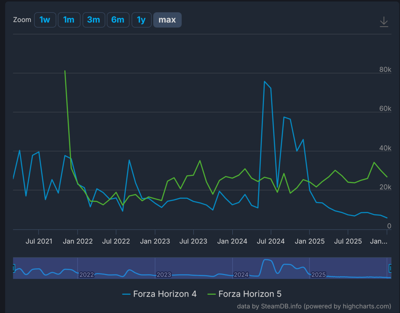
Task: Click the left navigator range handle
Action: (14, 268)
